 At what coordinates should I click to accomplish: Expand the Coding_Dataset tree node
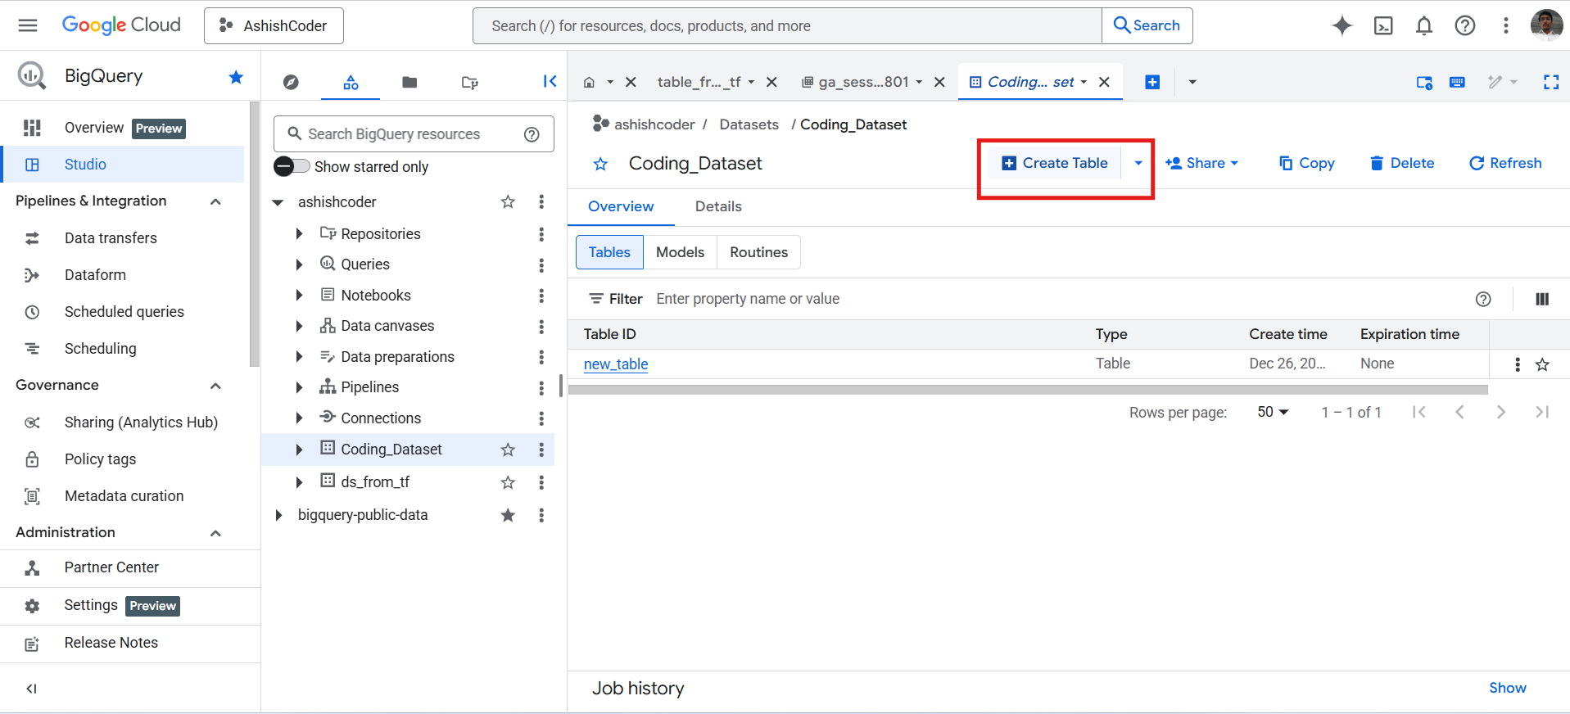(x=299, y=450)
